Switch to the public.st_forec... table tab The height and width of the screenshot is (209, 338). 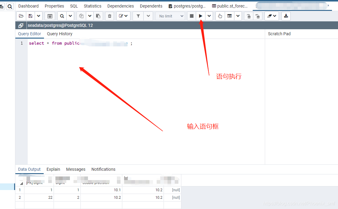coord(230,6)
